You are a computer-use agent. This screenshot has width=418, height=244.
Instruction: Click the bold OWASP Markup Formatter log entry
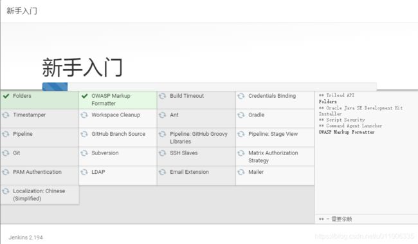point(347,132)
